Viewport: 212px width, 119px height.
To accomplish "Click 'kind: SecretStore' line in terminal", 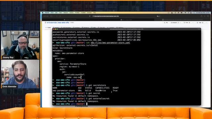I will click(63, 48).
